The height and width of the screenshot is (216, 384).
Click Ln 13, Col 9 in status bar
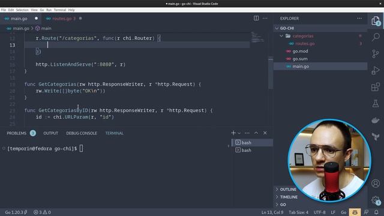272,212
